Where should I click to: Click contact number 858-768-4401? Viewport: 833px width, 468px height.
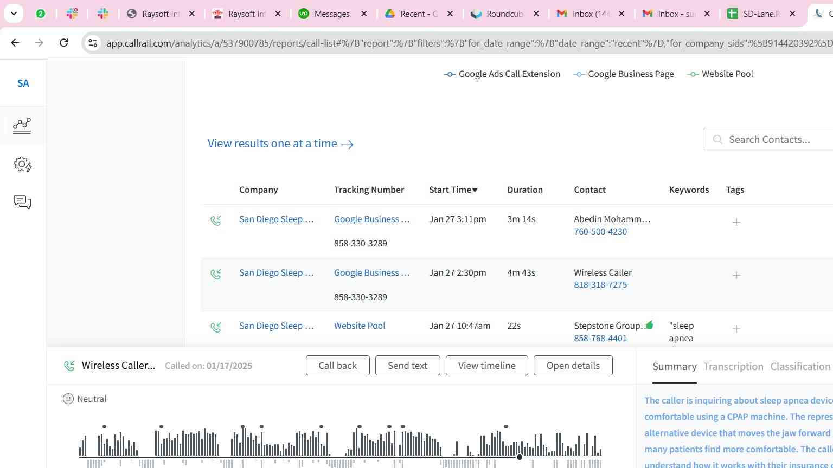click(x=600, y=338)
